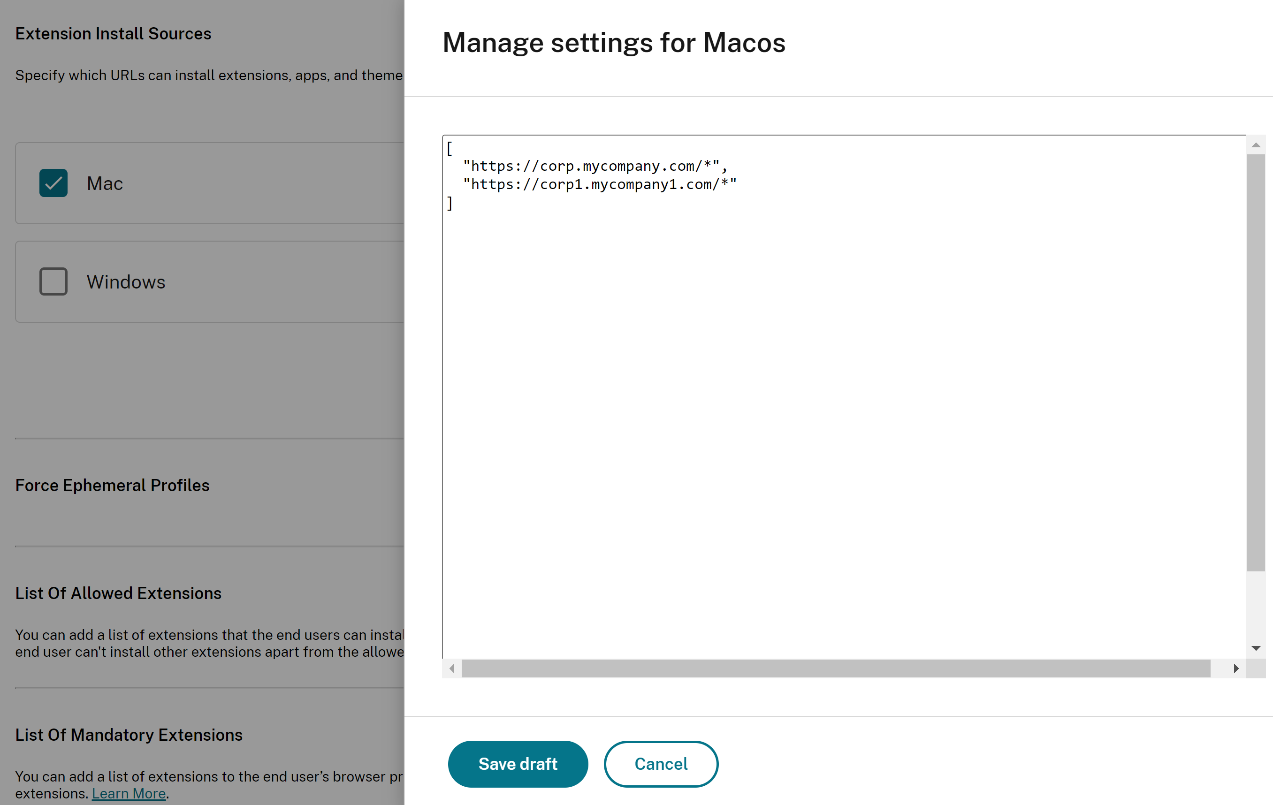Select List Of Mandatory Extensions setting

(x=129, y=735)
